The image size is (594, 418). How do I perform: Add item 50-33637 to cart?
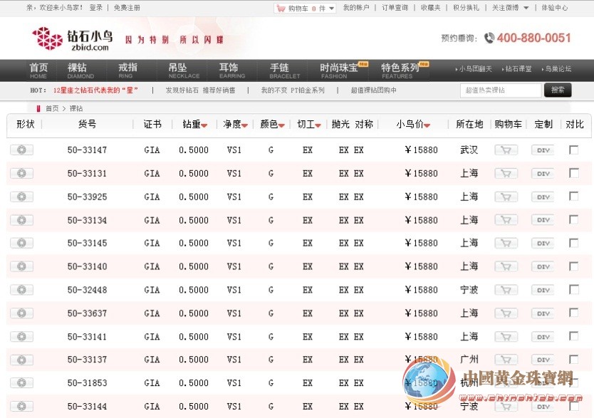point(506,313)
